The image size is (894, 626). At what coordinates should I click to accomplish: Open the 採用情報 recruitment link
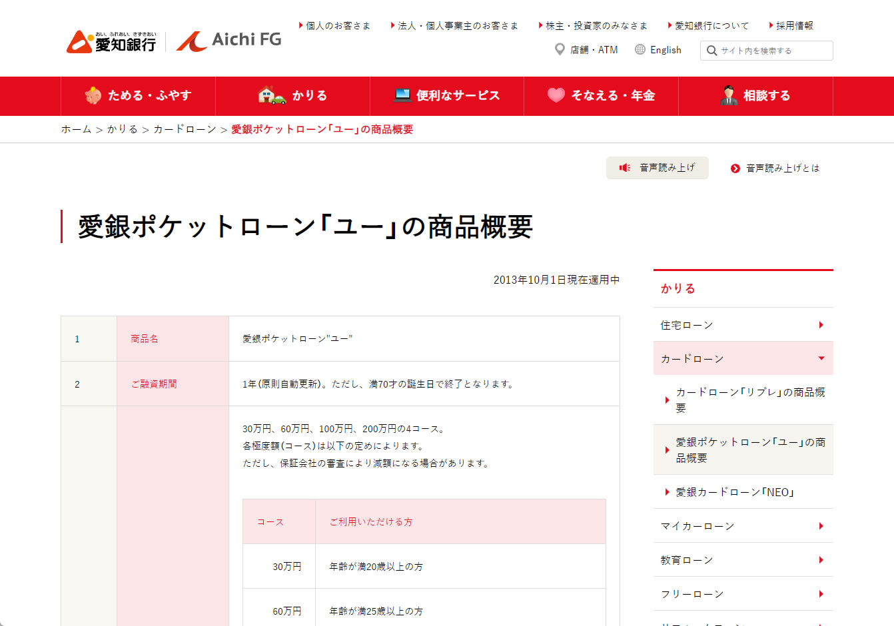pyautogui.click(x=794, y=26)
